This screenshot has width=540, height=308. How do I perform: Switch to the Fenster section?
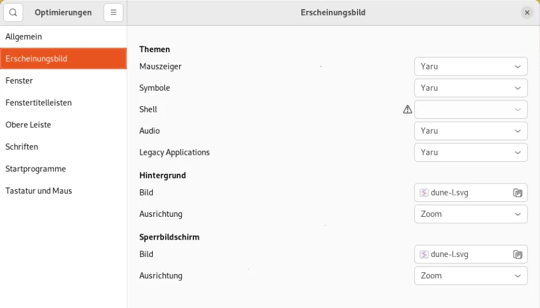click(20, 81)
